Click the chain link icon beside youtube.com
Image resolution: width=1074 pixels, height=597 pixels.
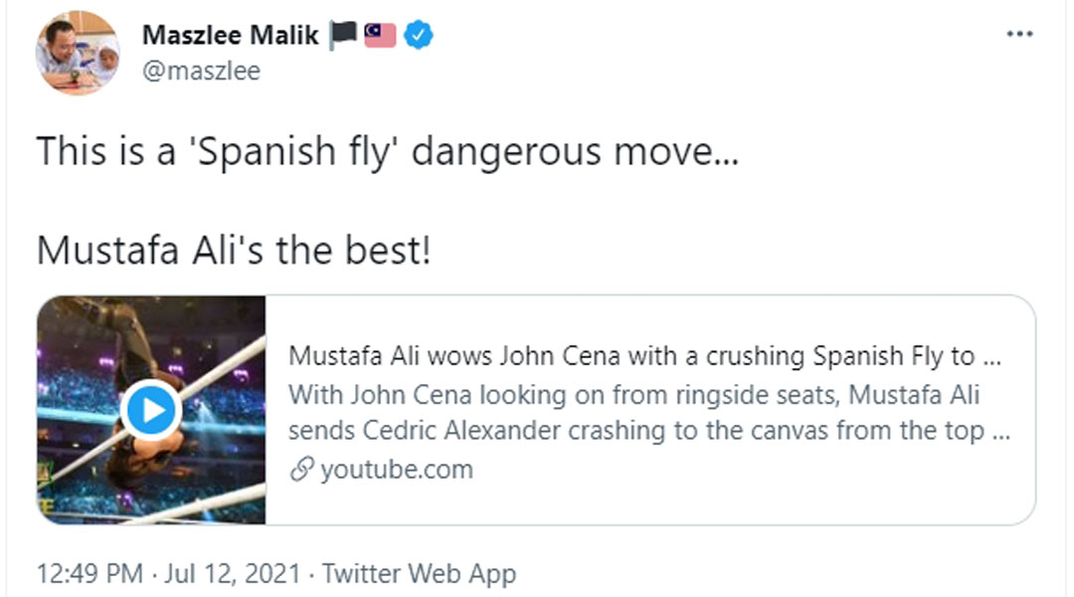[301, 470]
